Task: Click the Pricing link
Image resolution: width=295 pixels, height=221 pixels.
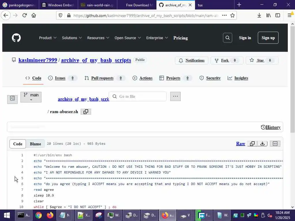Action: [x=181, y=38]
